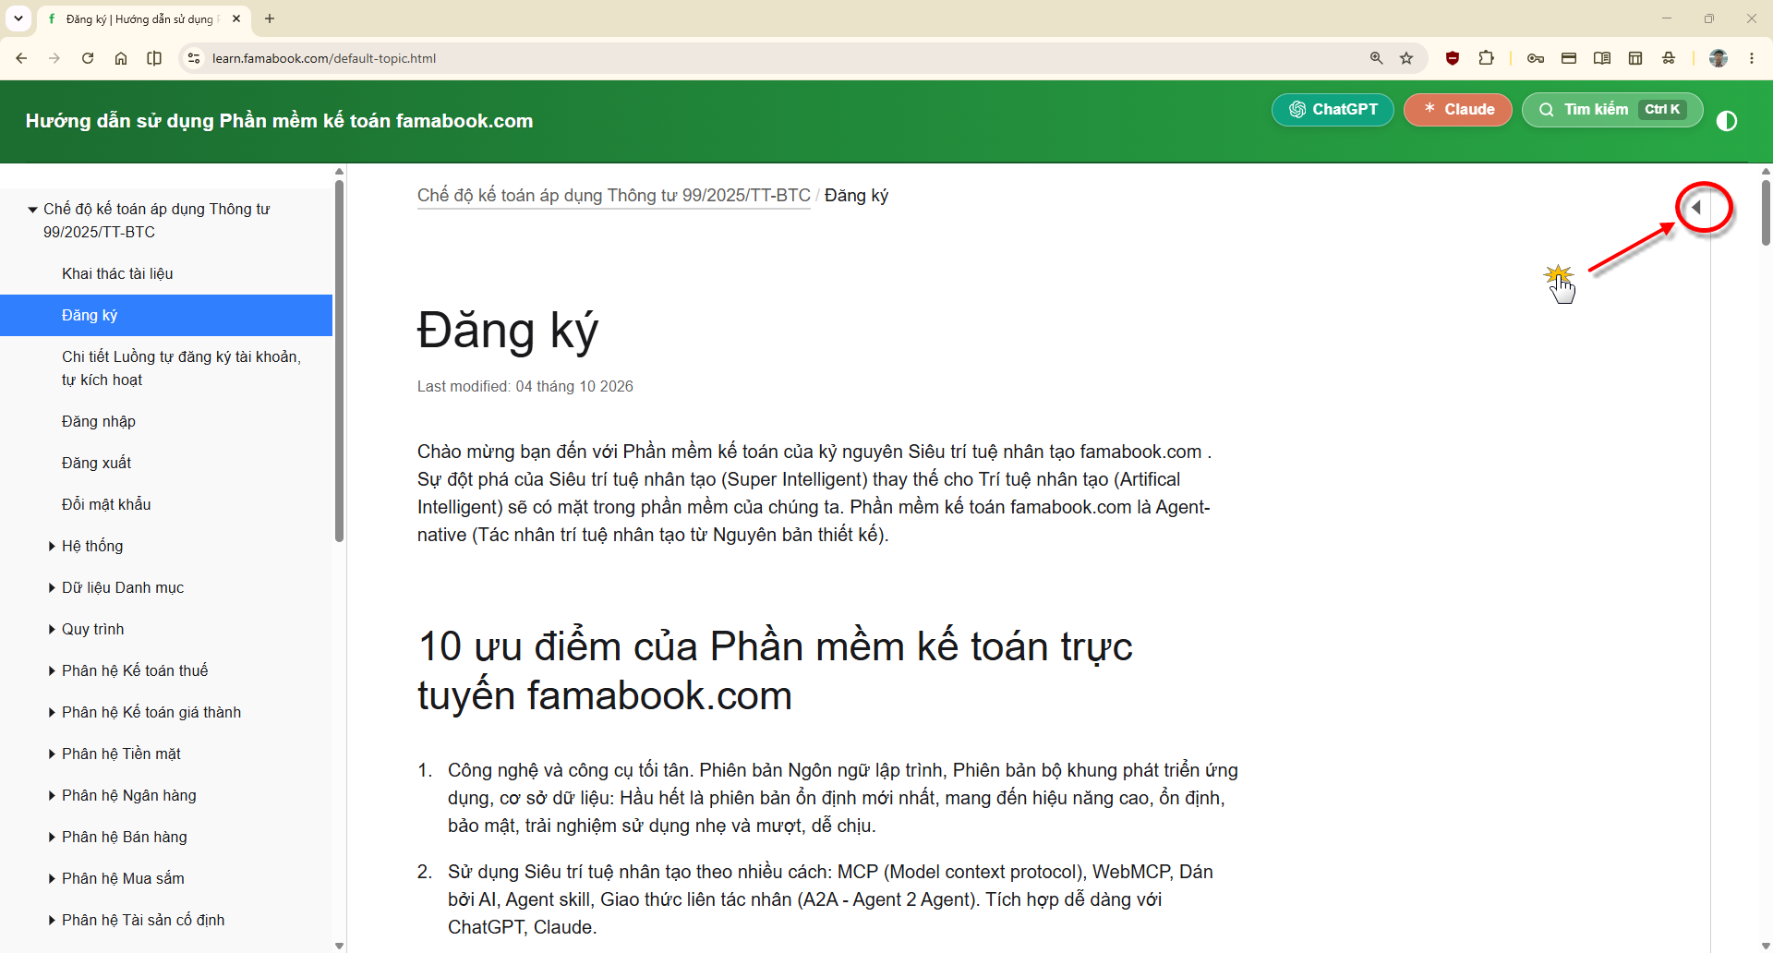The image size is (1773, 953).
Task: Open the tab search dropdown
Action: point(18,18)
